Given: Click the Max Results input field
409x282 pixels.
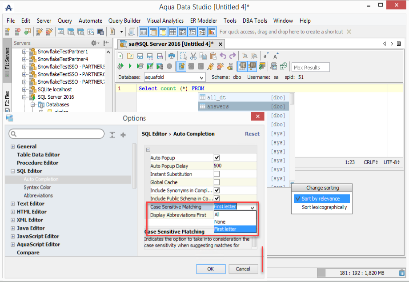Looking at the screenshot, I should point(311,67).
